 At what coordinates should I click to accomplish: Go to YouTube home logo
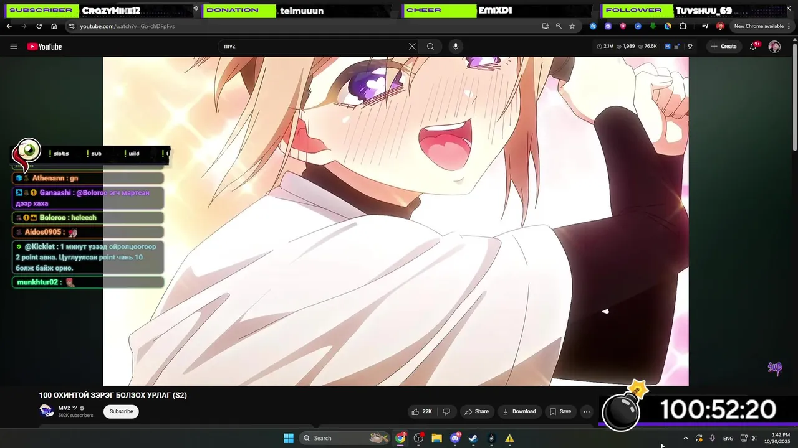pos(44,47)
